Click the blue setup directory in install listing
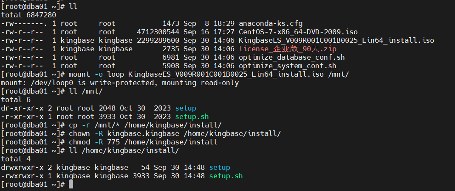Screen dimensions: 455x191 coord(219,168)
